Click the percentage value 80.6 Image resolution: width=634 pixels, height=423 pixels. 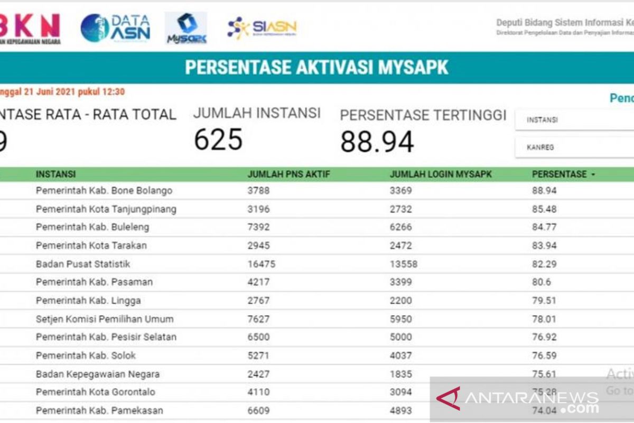click(542, 282)
